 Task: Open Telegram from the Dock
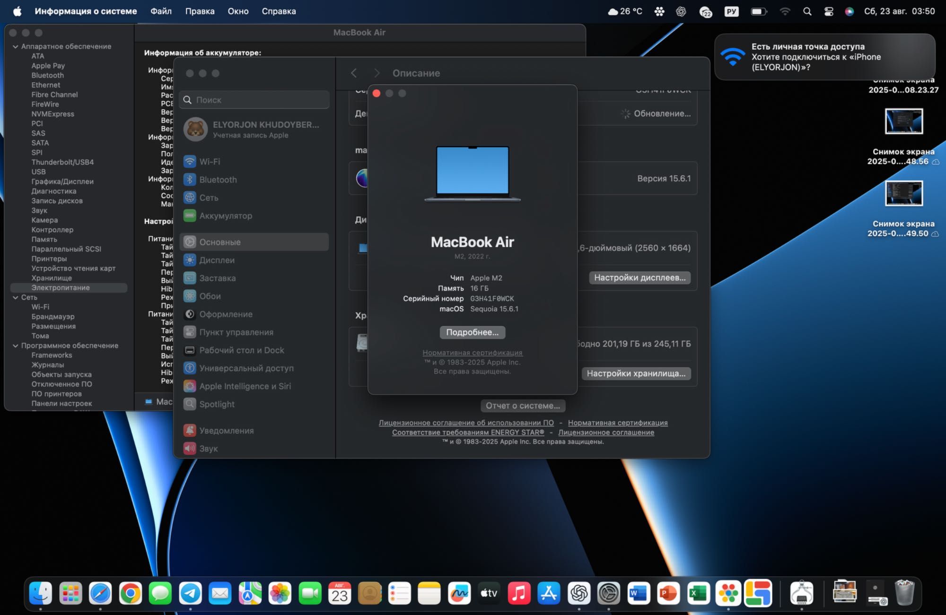tap(190, 593)
